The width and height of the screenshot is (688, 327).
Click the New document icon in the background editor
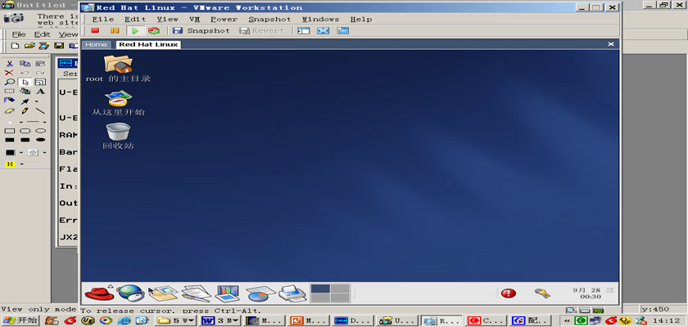coord(16,46)
